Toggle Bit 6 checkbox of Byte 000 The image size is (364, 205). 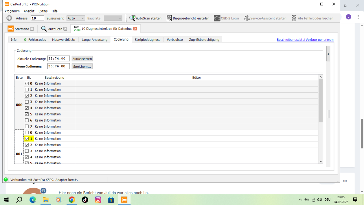[x=27, y=120]
